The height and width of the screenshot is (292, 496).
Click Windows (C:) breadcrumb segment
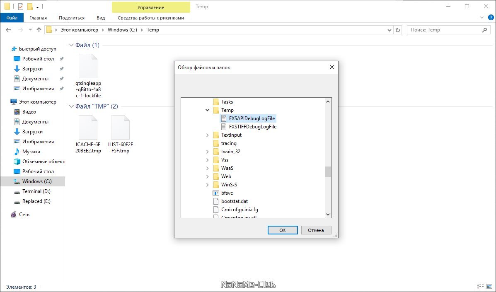(122, 30)
